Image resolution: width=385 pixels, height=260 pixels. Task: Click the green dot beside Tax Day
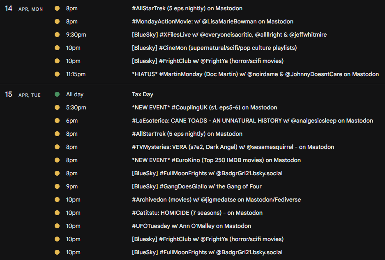(57, 94)
